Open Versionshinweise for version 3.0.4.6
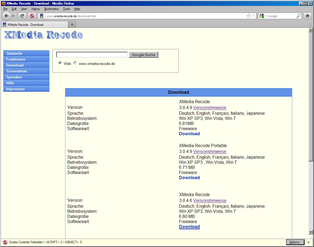This screenshot has width=314, height=247. coord(210,200)
